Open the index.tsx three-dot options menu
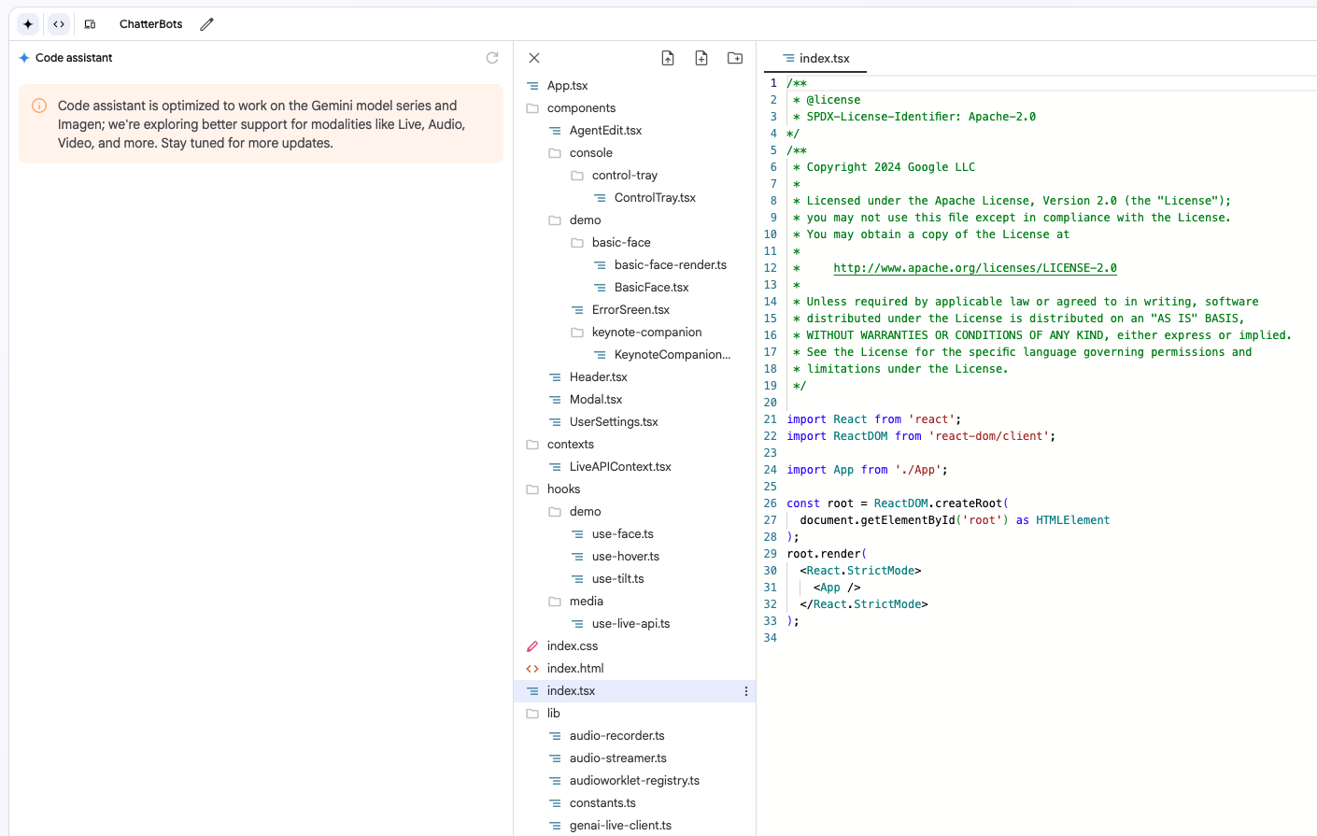The image size is (1317, 836). [745, 691]
